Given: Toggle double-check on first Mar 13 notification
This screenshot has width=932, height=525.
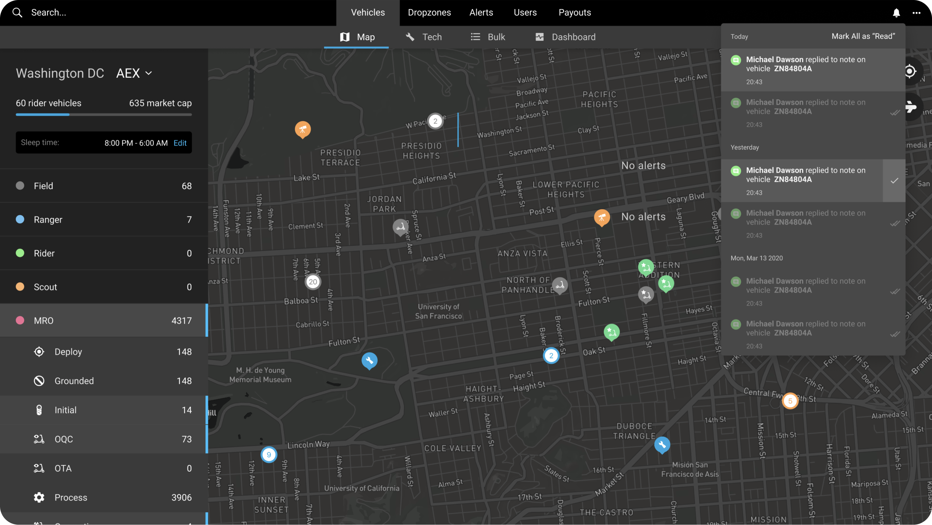Looking at the screenshot, I should (895, 292).
